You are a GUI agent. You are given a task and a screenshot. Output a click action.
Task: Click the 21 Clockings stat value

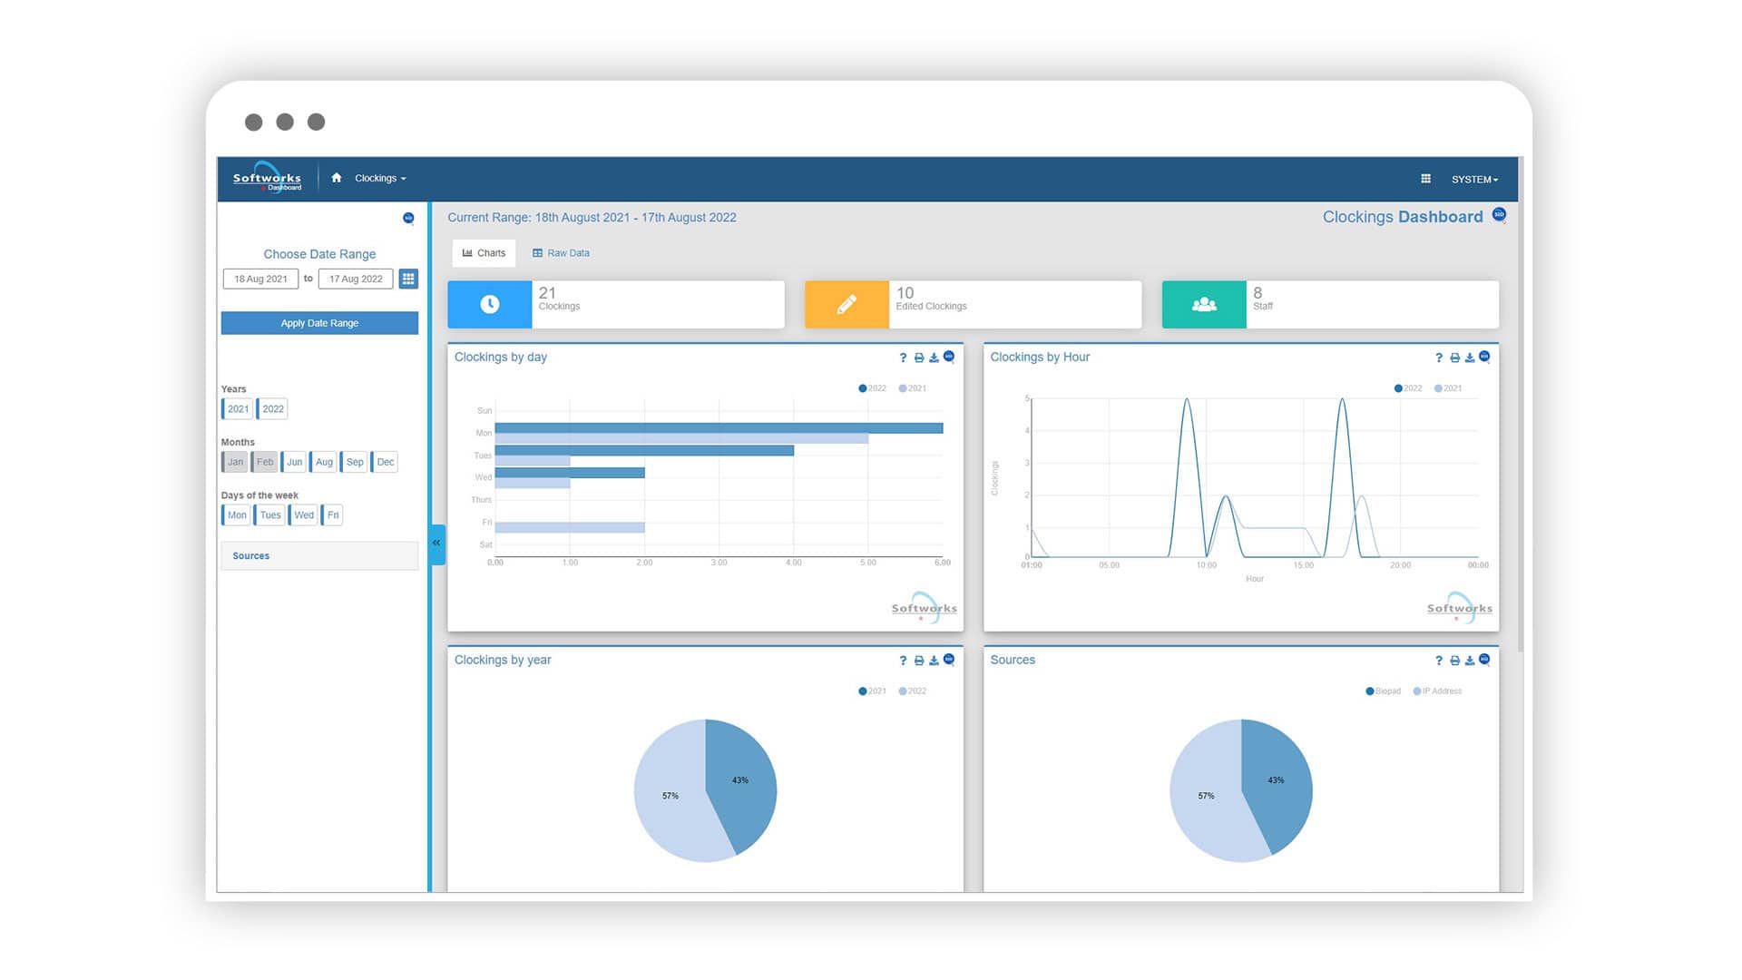tap(547, 293)
